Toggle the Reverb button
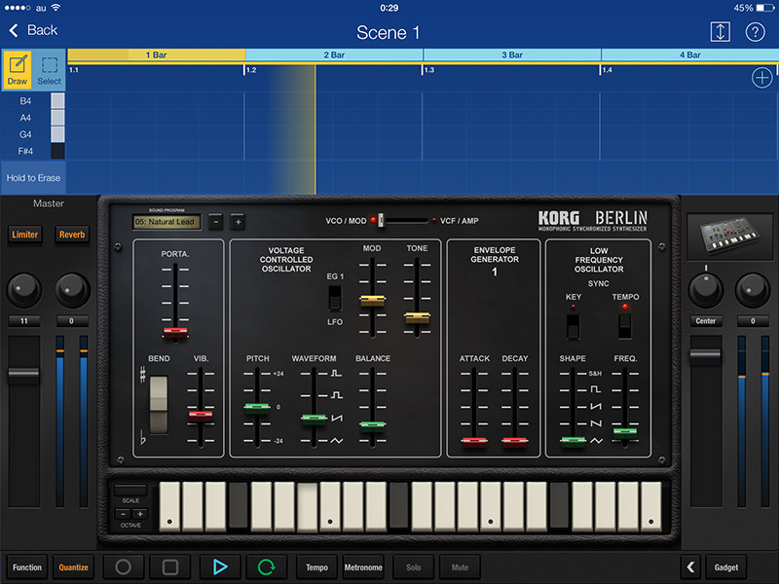 [72, 235]
